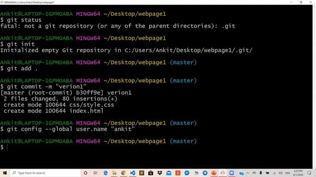
Task: Restore down the MINGW64 terminal window
Action: pyautogui.click(x=301, y=2)
